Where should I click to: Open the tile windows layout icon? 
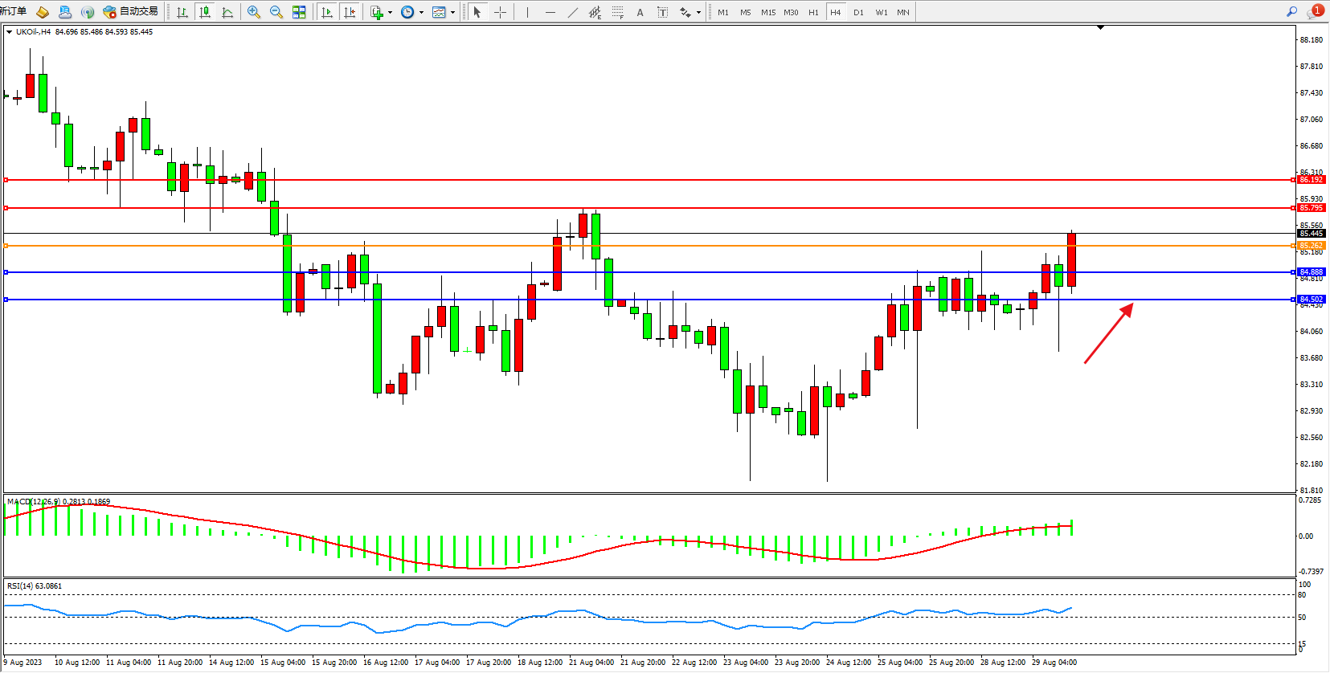coord(299,12)
